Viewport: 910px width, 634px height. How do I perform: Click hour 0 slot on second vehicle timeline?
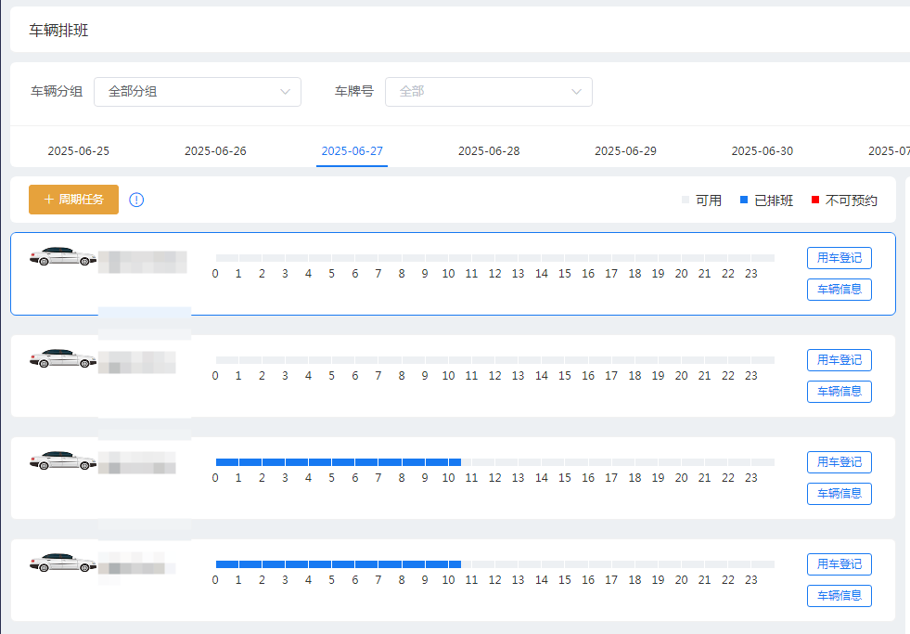point(227,360)
